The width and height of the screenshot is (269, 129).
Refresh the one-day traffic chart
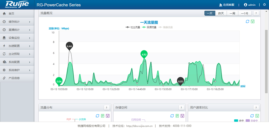point(248,22)
